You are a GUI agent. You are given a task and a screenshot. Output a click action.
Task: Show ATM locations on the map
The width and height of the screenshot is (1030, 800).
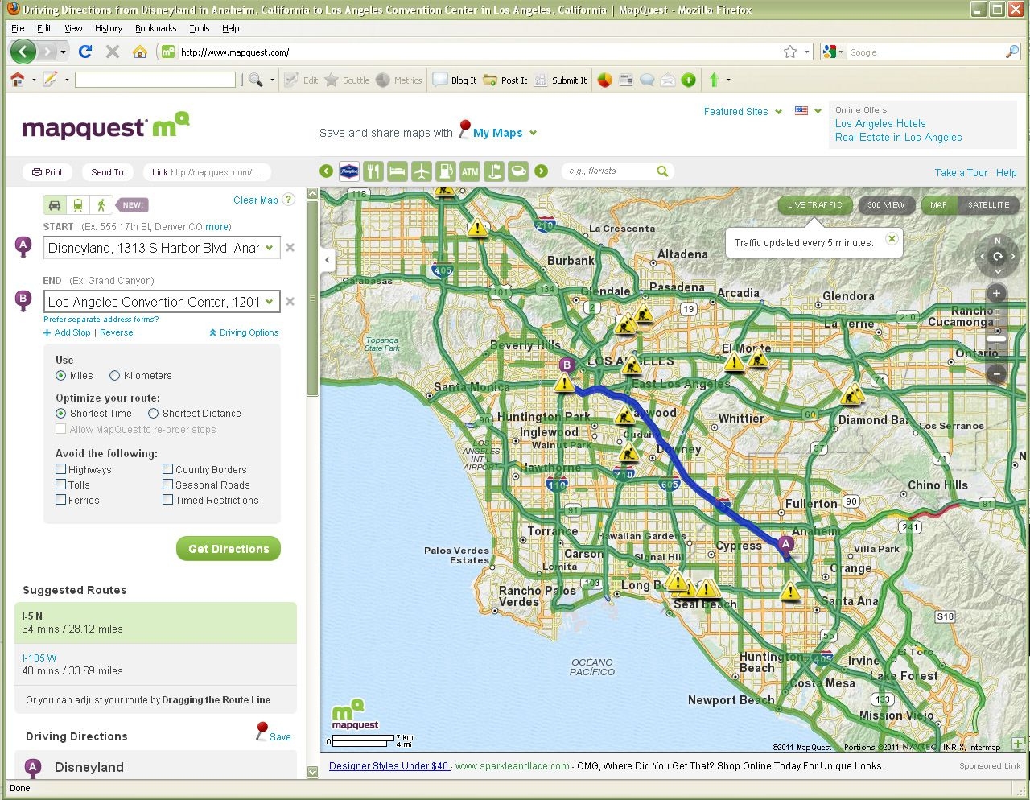click(x=470, y=171)
